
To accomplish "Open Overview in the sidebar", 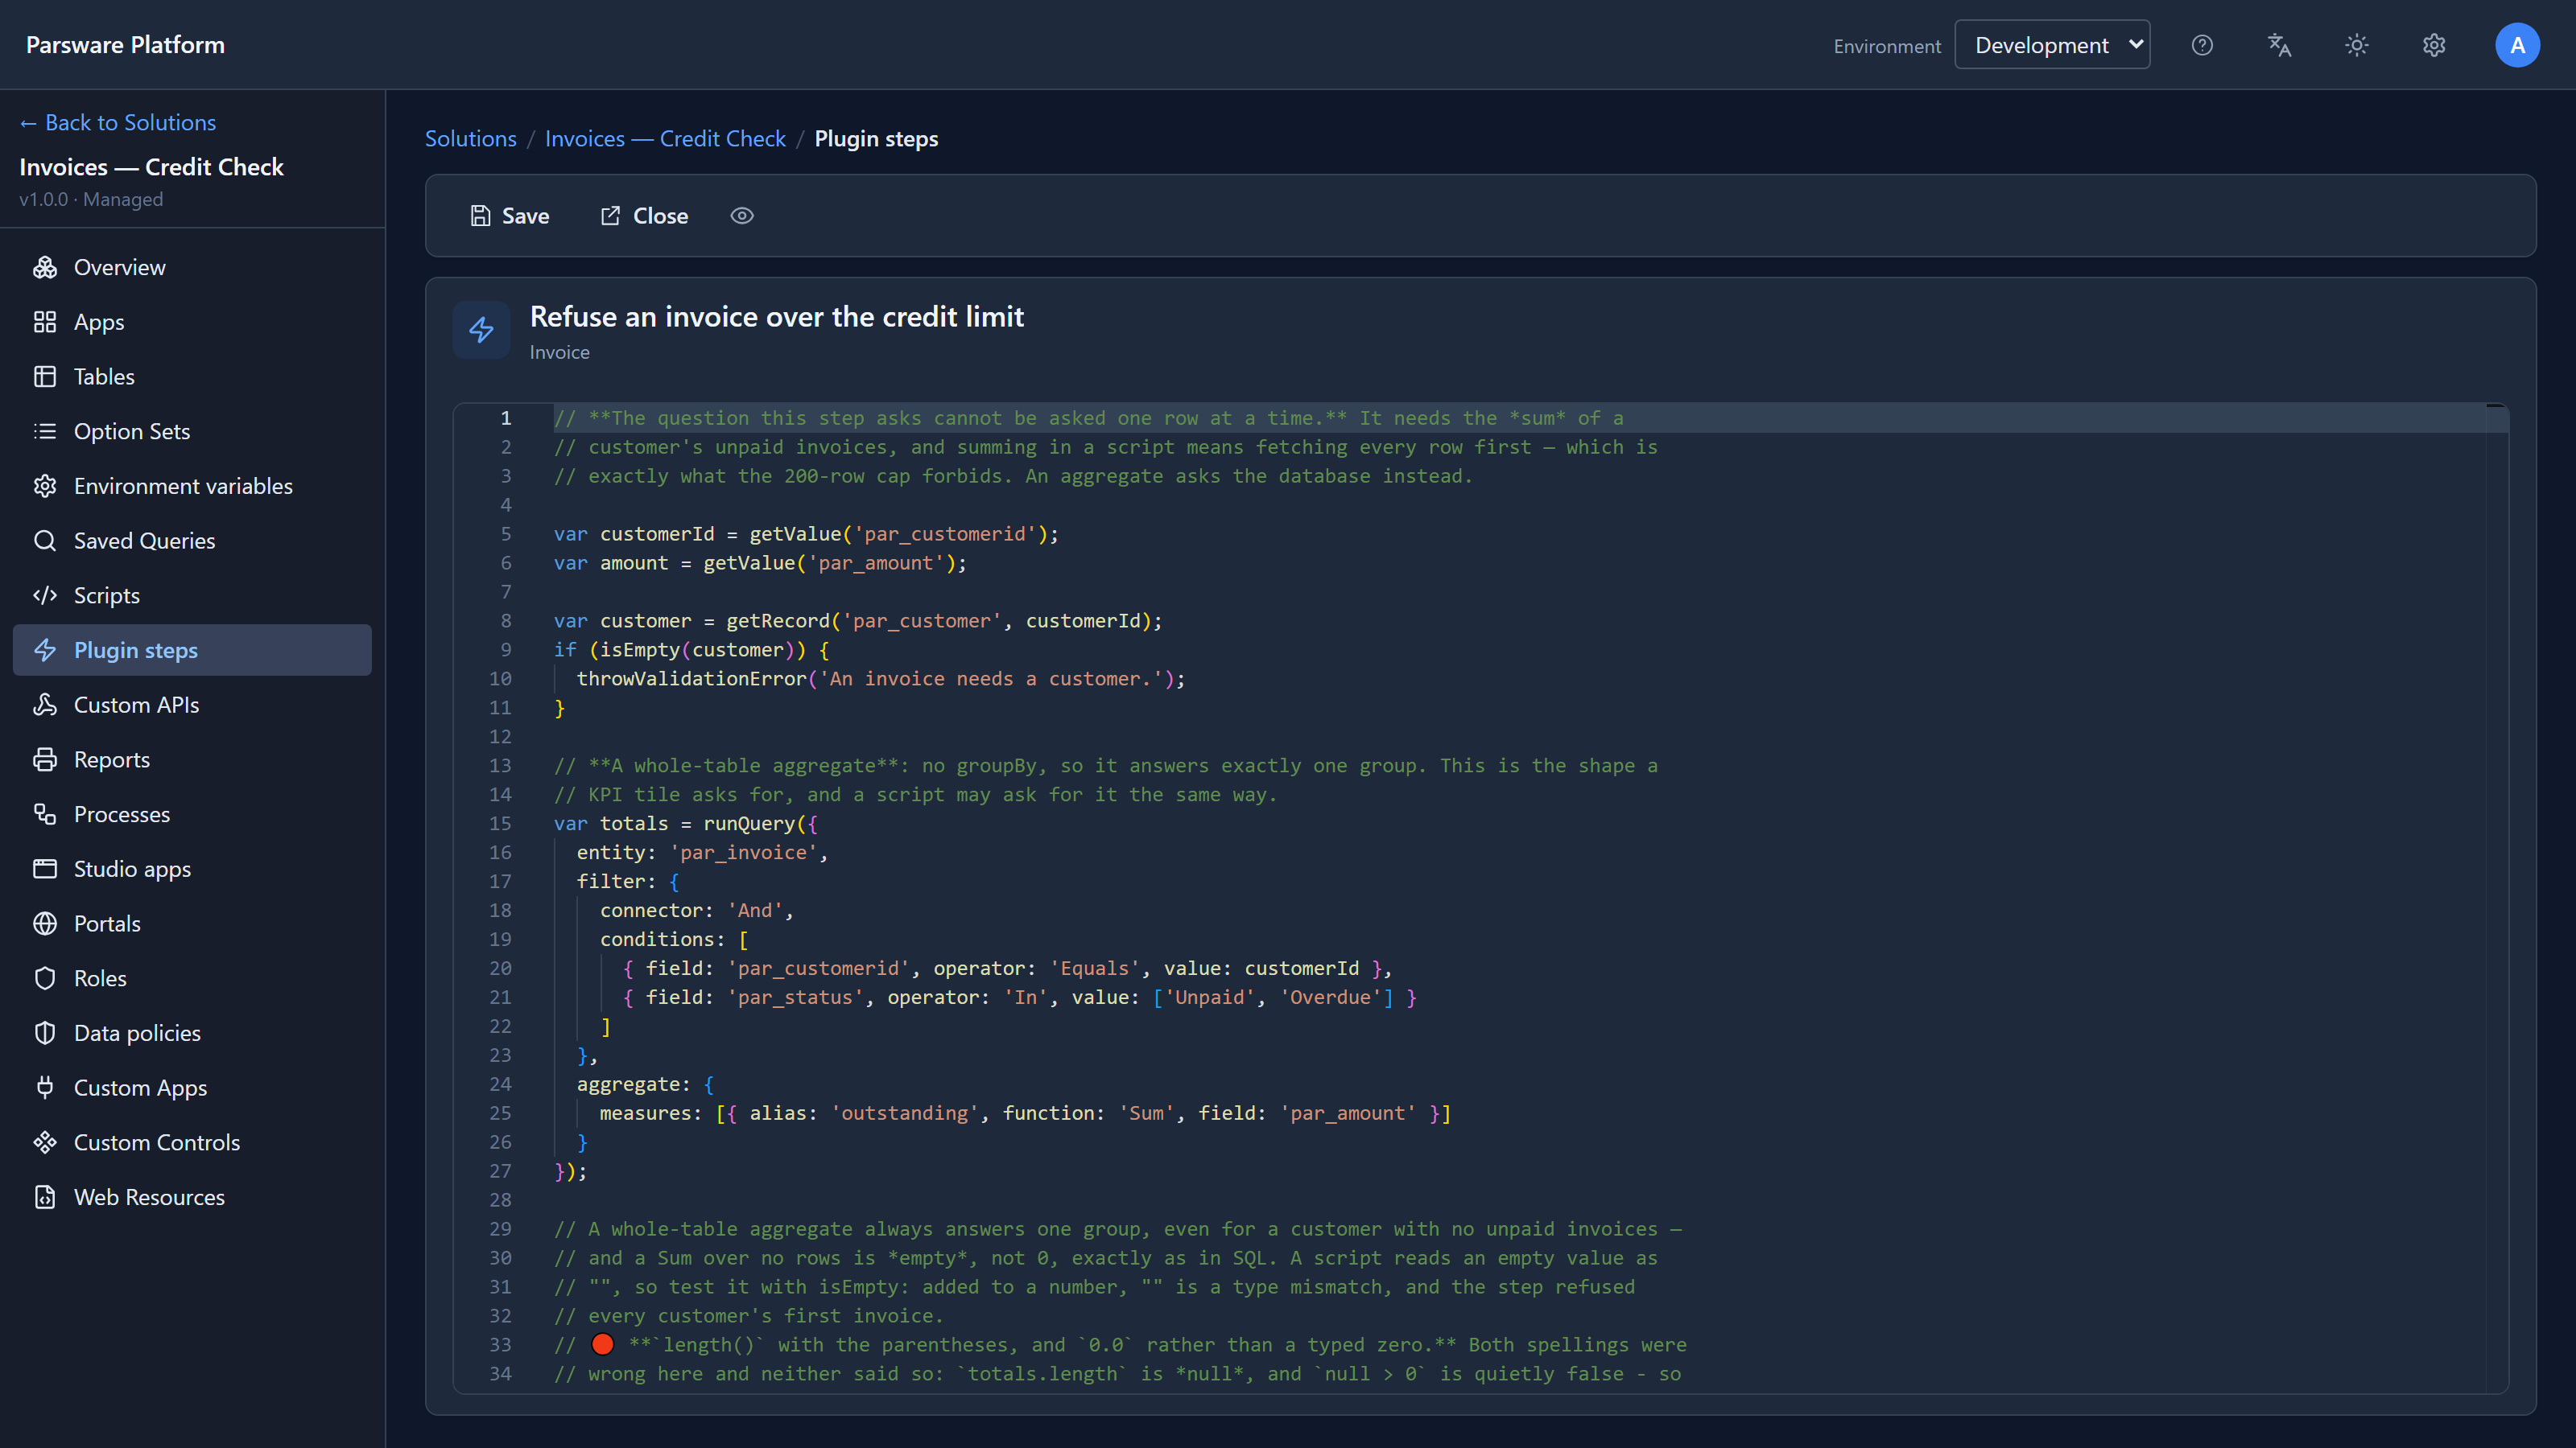I will [x=192, y=267].
